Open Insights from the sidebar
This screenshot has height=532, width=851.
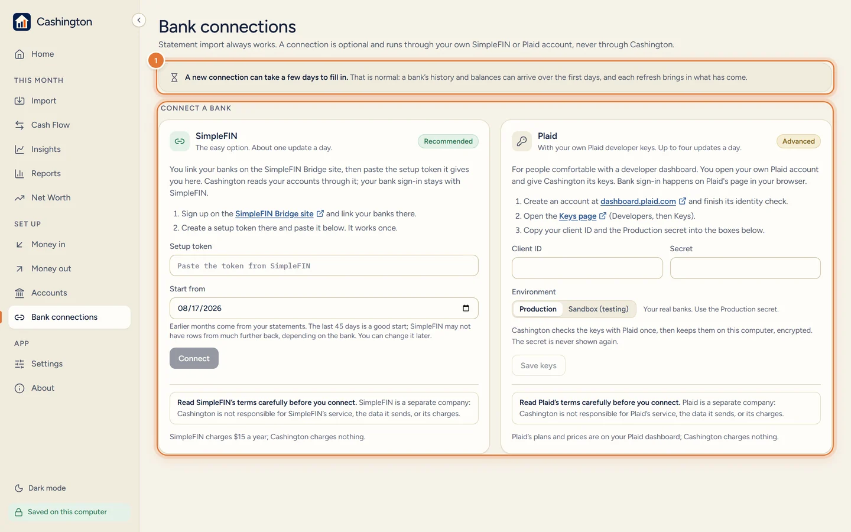(70, 149)
